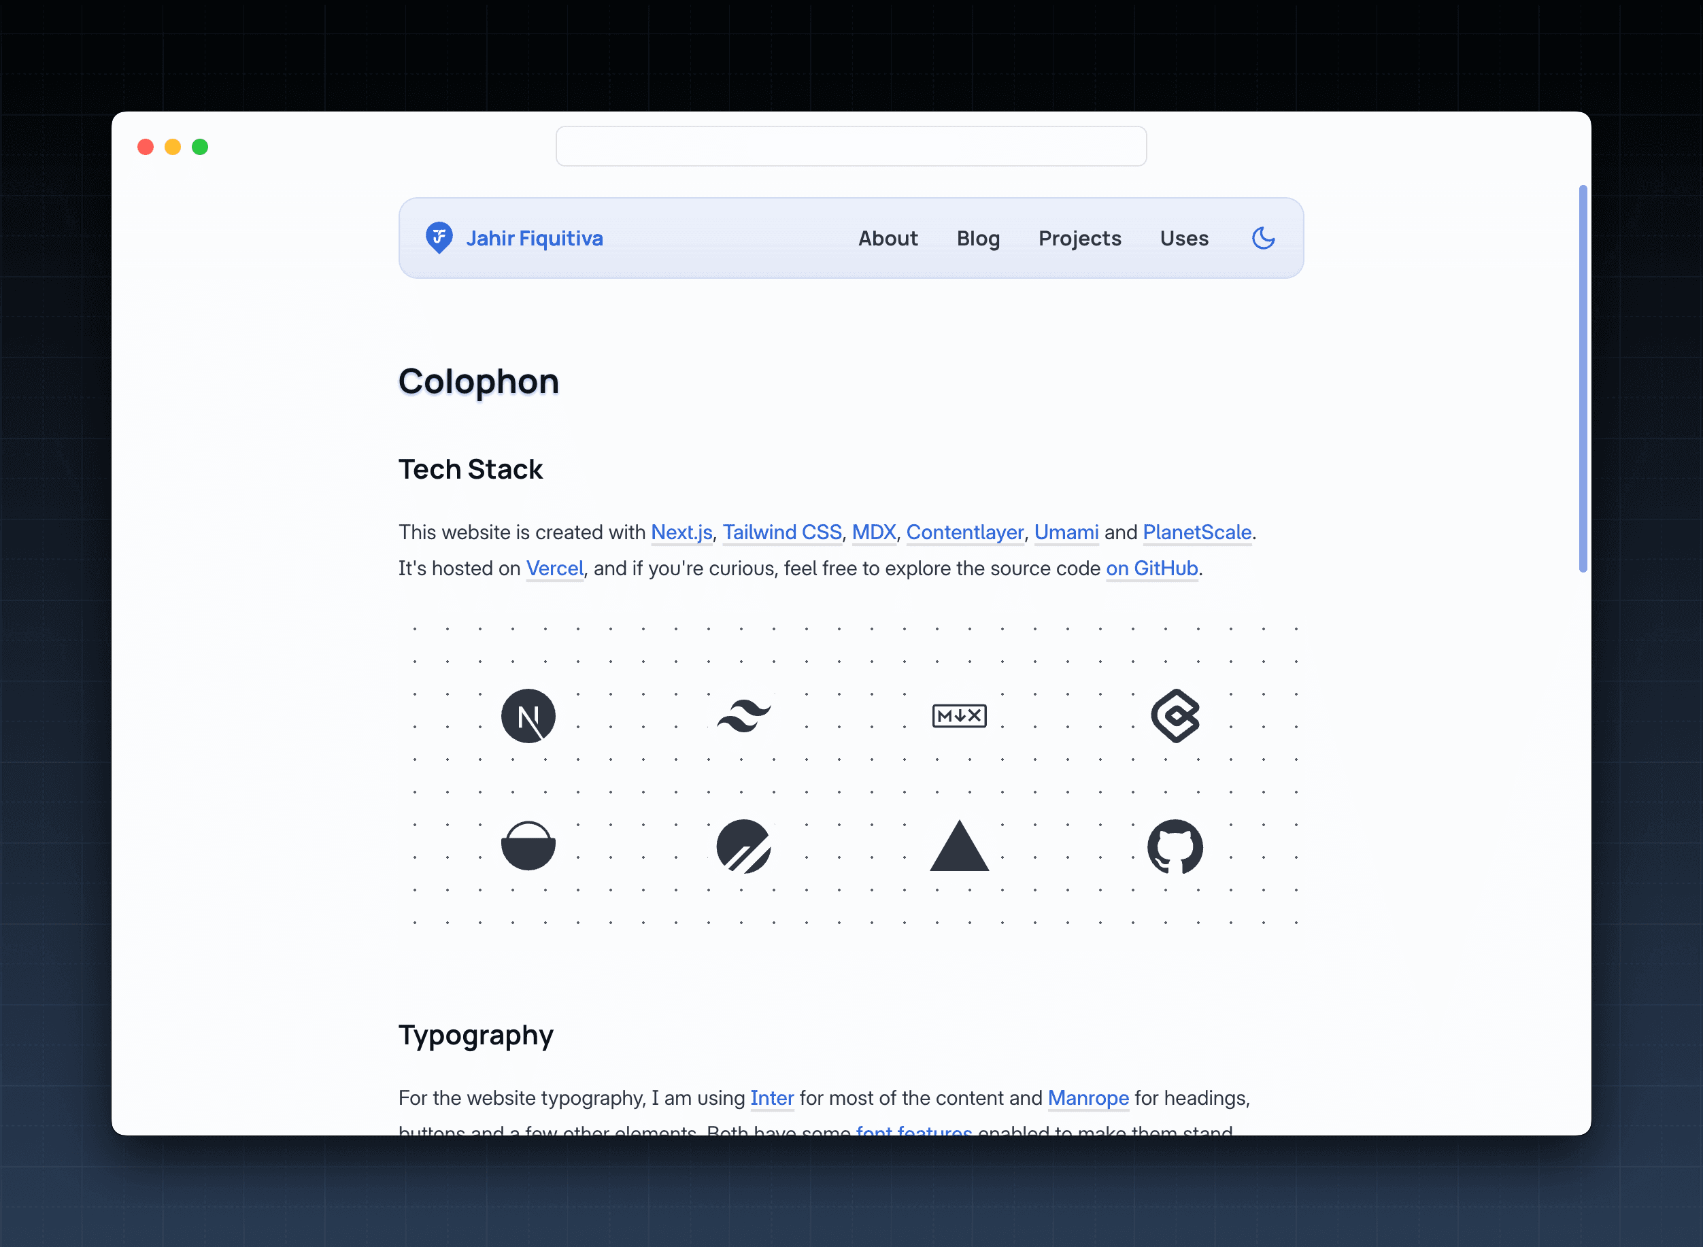This screenshot has width=1703, height=1247.
Task: Click the PlanetScale link in text
Action: (x=1198, y=532)
